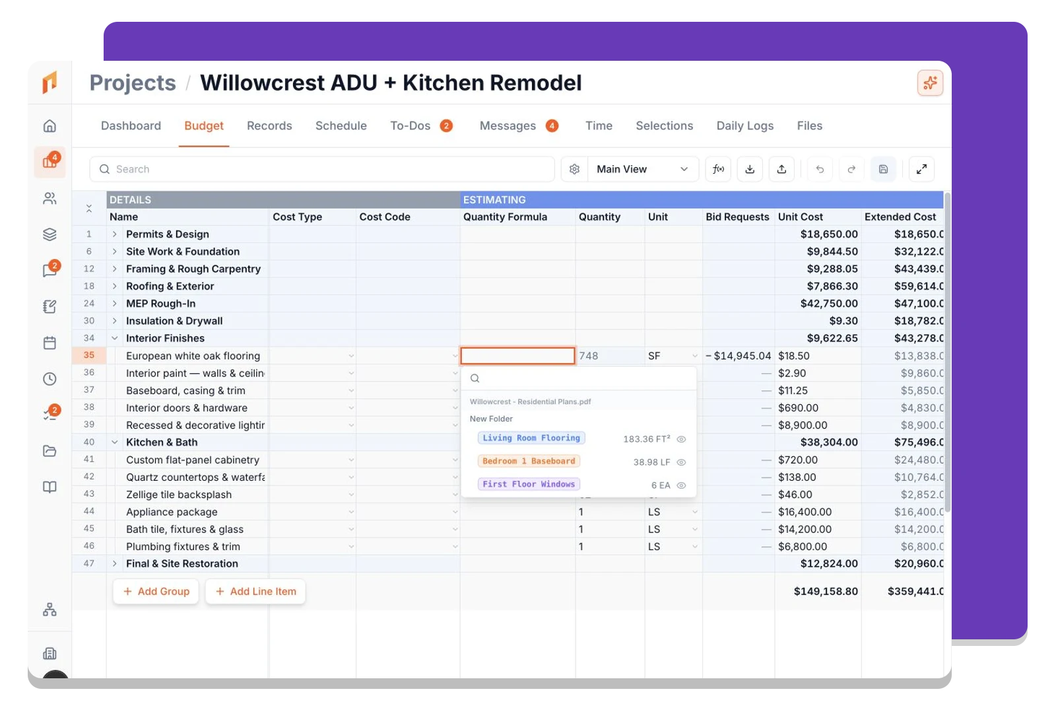Open the formula f(x) tool
The height and width of the screenshot is (710, 1056).
coord(718,169)
